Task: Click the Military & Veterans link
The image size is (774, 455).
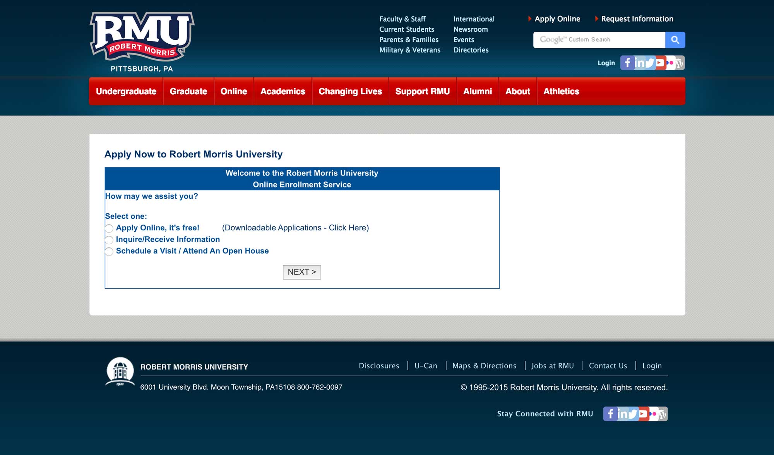Action: coord(409,50)
